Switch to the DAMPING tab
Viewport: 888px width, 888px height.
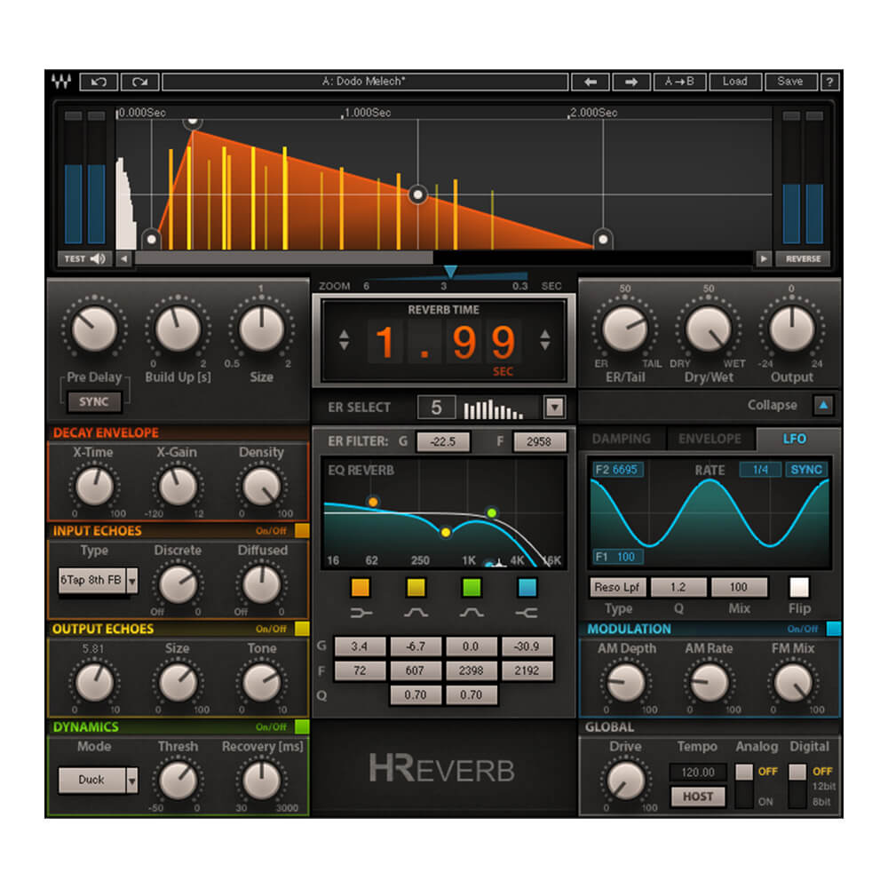pos(622,439)
